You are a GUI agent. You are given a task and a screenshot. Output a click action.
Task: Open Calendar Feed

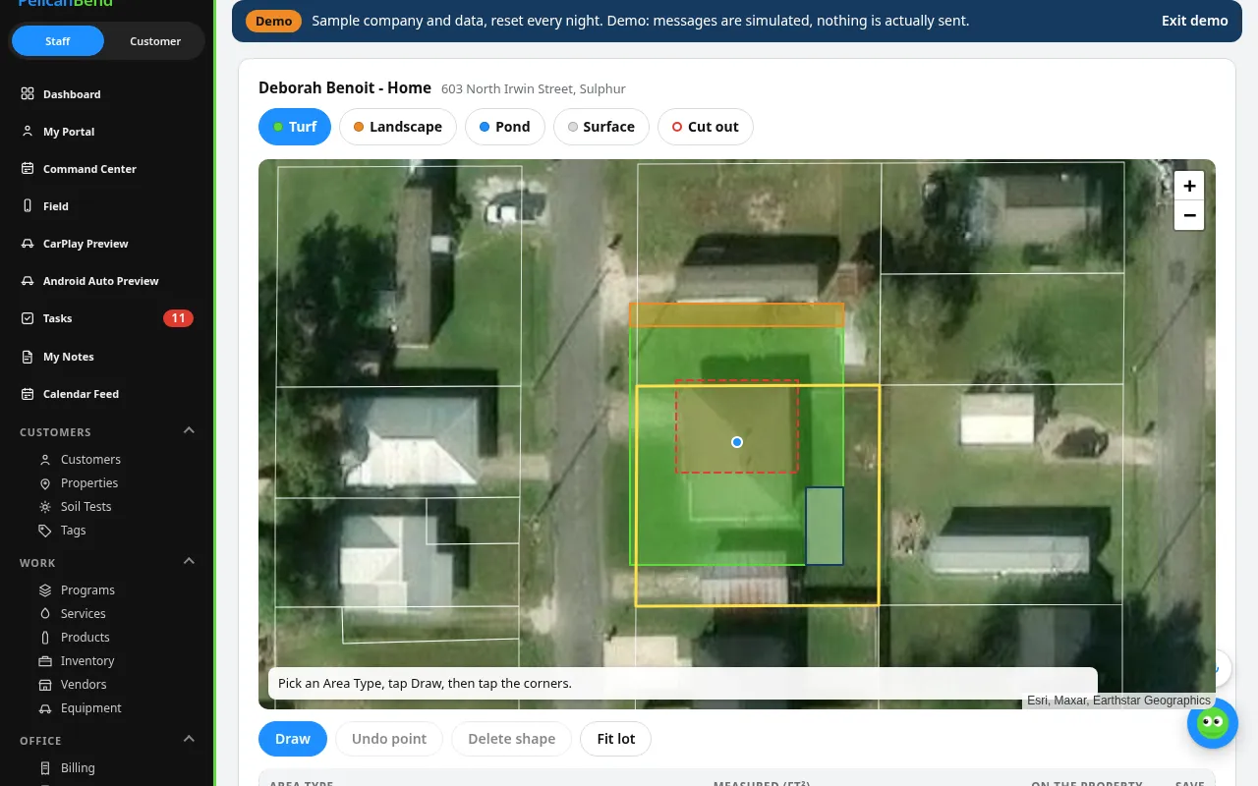(x=106, y=394)
